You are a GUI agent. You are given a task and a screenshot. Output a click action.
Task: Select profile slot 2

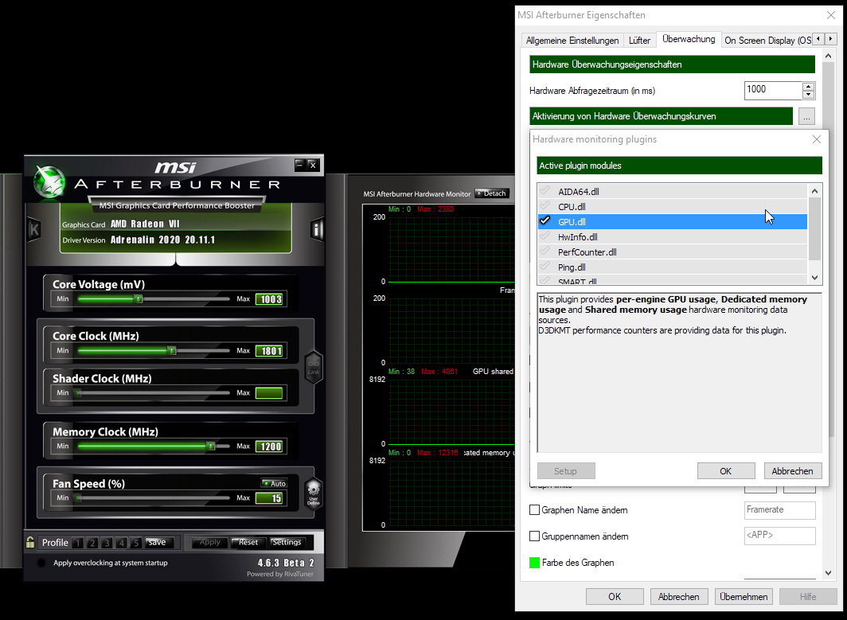pos(92,543)
